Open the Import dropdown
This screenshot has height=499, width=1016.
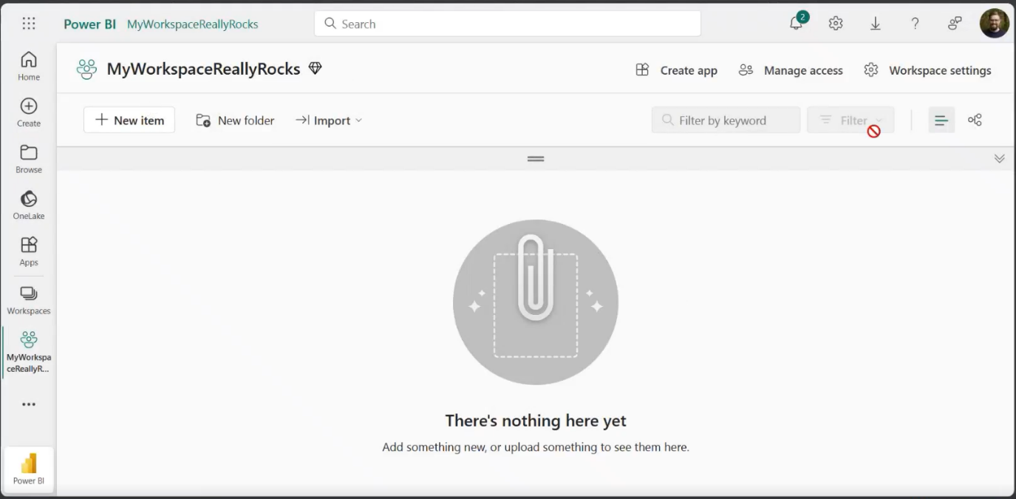click(x=328, y=120)
